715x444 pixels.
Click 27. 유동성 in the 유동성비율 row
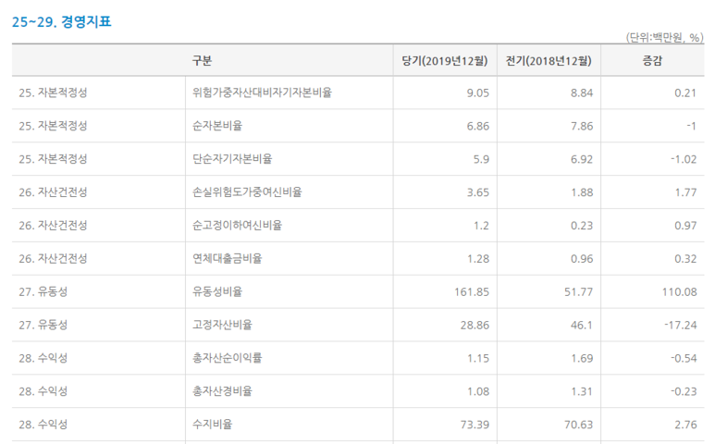click(43, 291)
